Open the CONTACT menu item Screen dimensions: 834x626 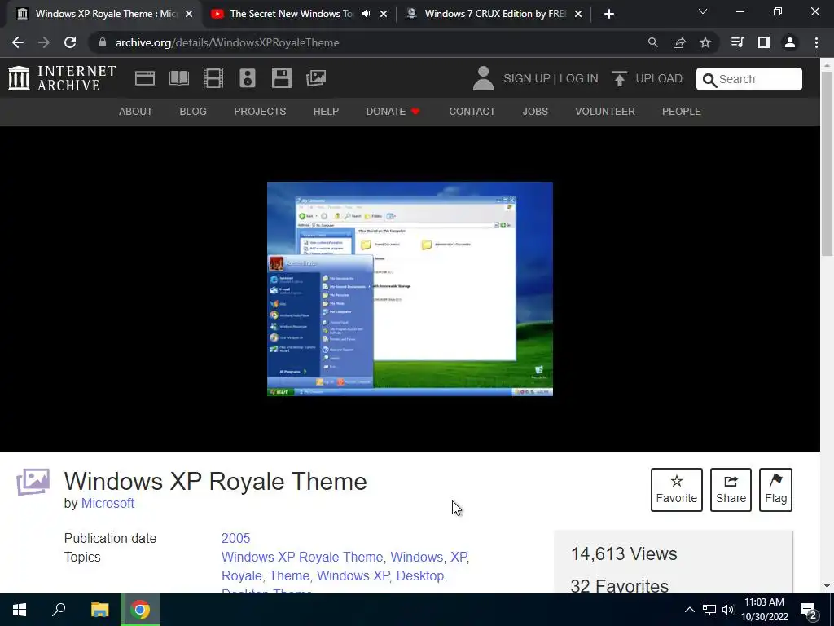472,111
